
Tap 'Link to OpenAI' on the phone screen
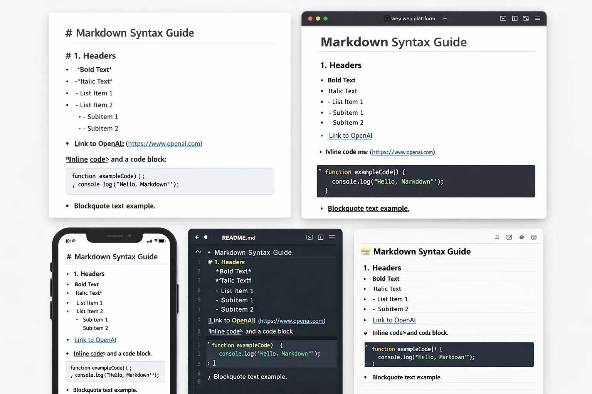point(95,340)
